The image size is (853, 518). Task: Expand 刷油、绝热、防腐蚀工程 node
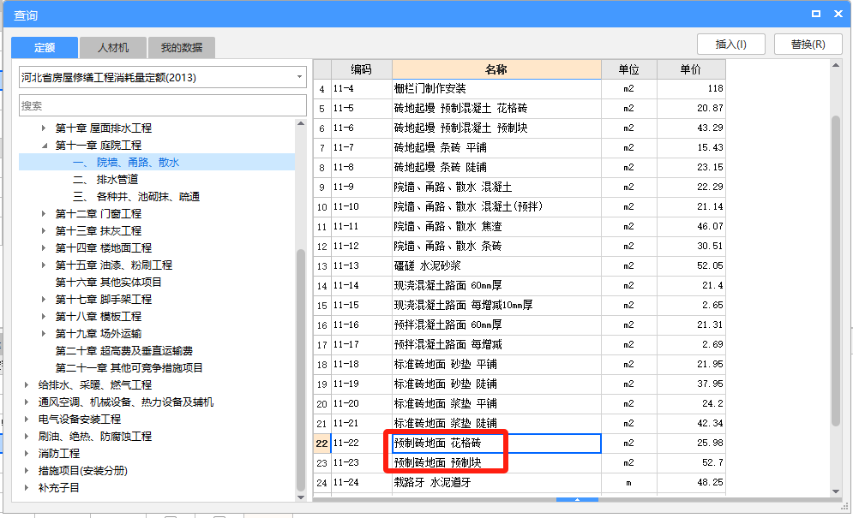[x=27, y=437]
